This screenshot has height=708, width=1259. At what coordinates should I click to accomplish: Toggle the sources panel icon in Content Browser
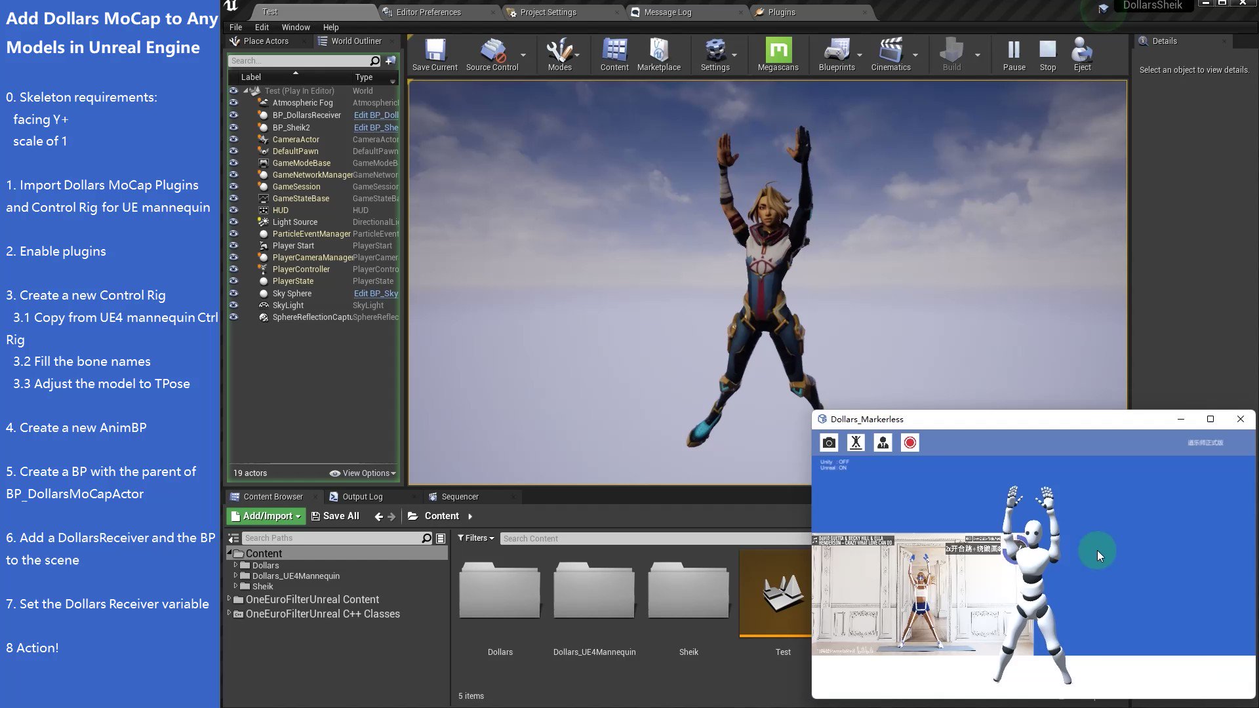click(x=233, y=538)
